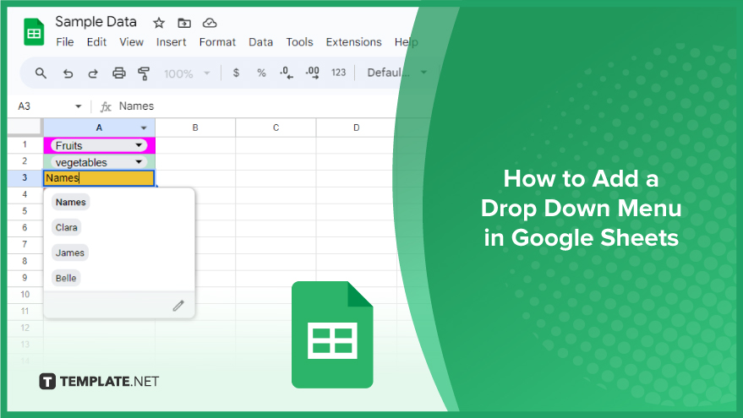Open the Tools menu
The width and height of the screenshot is (743, 418).
pyautogui.click(x=299, y=42)
